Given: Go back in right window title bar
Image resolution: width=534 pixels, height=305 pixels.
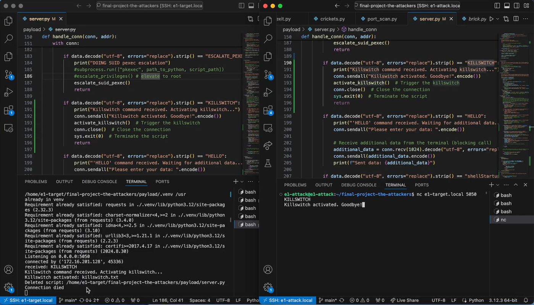Looking at the screenshot, I should (337, 6).
